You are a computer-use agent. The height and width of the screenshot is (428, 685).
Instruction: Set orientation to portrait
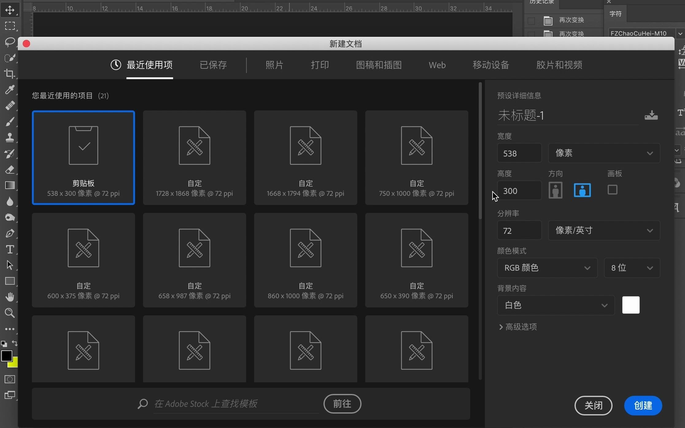[555, 190]
